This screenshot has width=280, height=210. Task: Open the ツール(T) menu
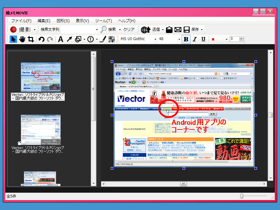tap(104, 21)
